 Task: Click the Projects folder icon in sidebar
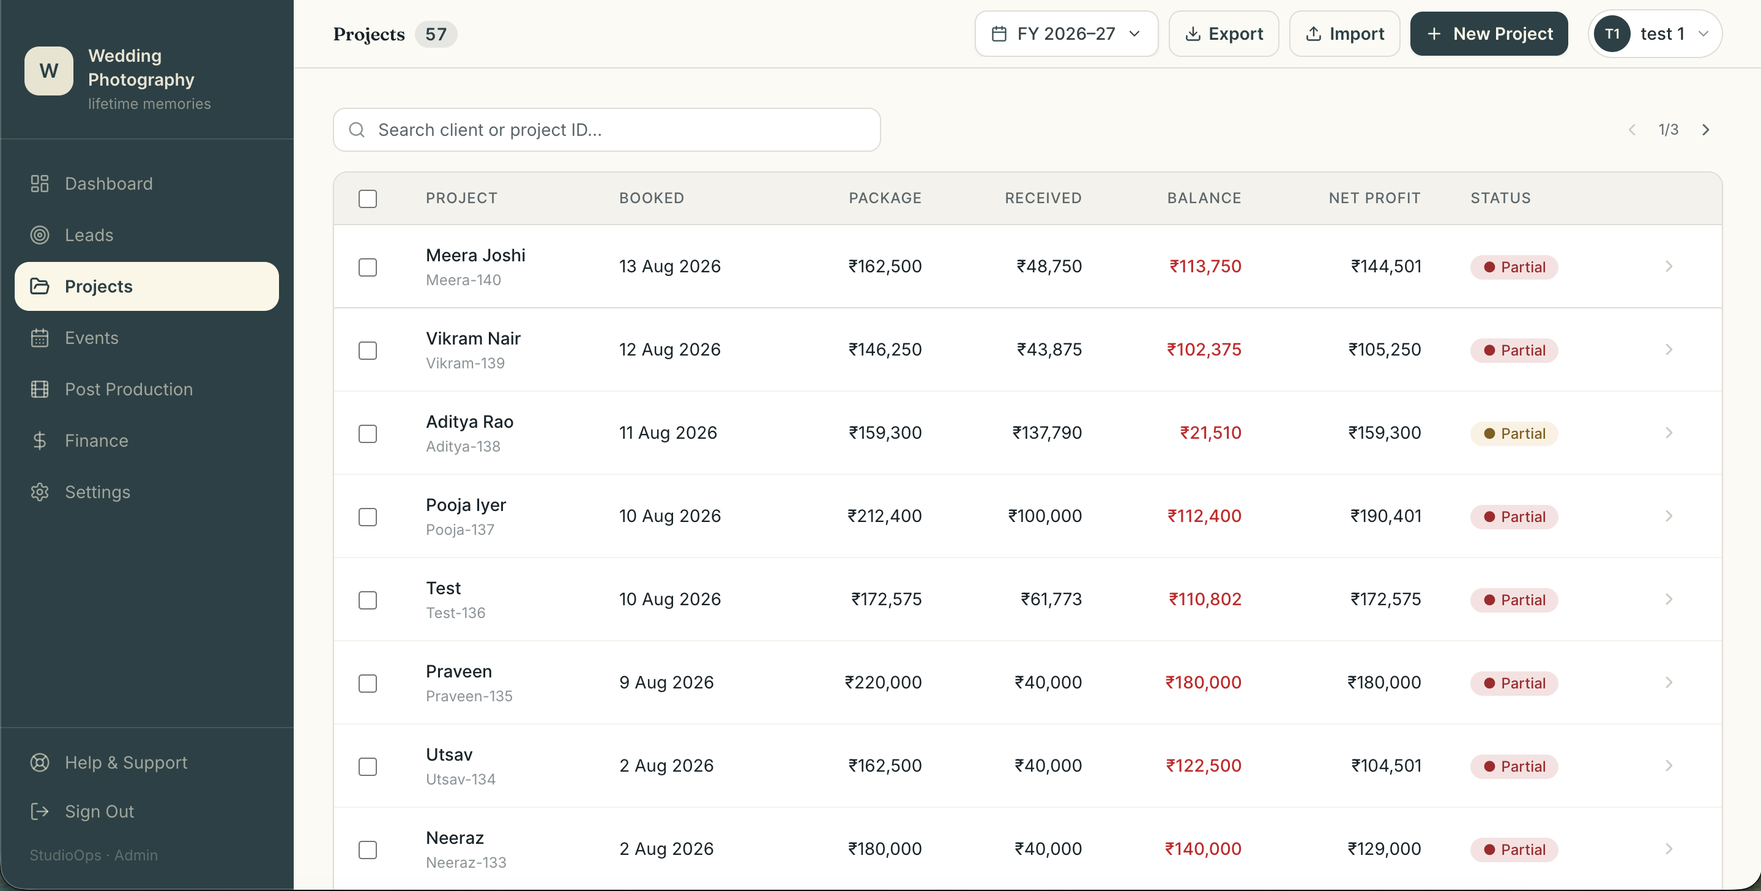pos(40,286)
